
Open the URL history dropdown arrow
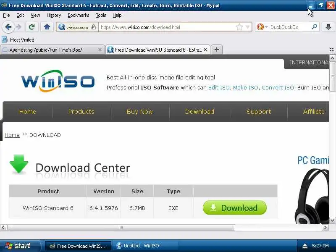pyautogui.click(x=247, y=27)
